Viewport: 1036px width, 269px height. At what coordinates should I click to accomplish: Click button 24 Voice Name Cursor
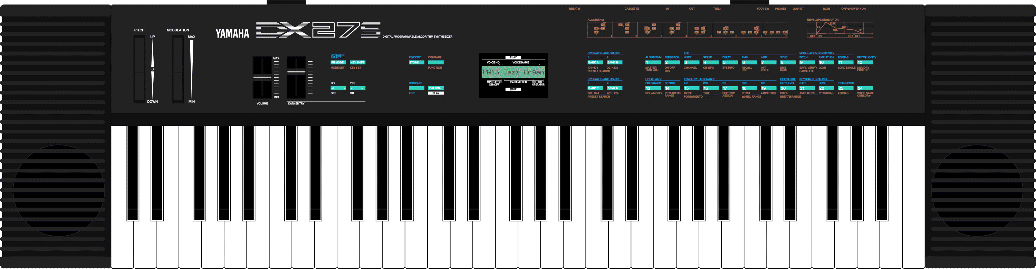coord(865,88)
